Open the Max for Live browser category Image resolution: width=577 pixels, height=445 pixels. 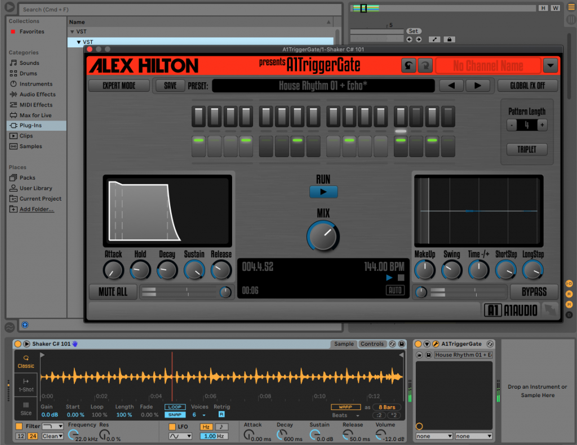(32, 115)
